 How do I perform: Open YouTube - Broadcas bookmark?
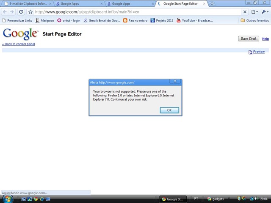click(194, 21)
